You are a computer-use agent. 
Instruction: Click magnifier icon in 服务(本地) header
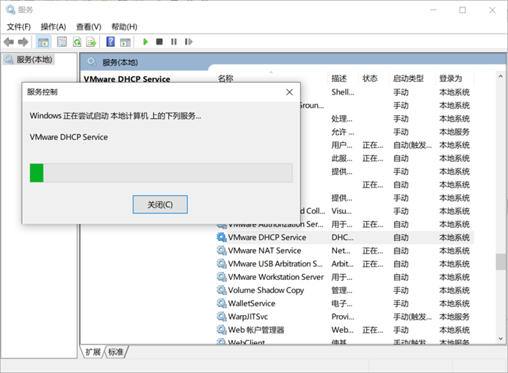[x=92, y=62]
